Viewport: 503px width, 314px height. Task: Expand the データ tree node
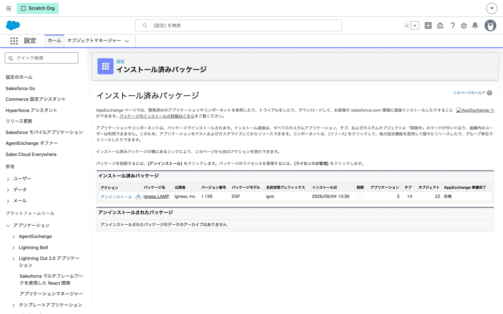(x=8, y=190)
